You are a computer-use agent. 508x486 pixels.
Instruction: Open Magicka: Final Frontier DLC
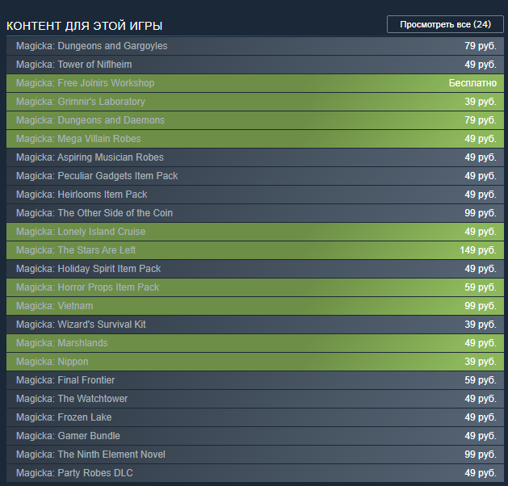click(255, 380)
